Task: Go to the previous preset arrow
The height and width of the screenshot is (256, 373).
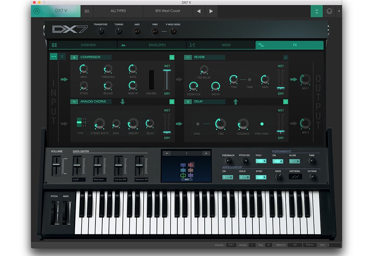Action: 199,11
